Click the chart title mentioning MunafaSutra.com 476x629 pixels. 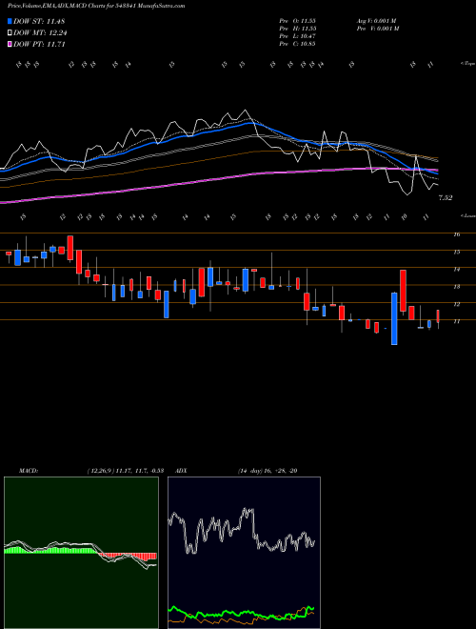click(96, 6)
